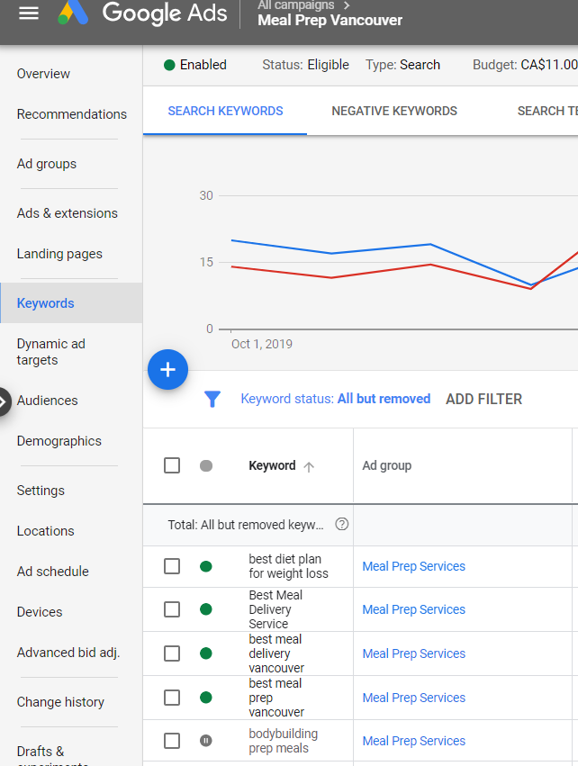
Task: Click the blue line on the chart
Action: point(333,253)
